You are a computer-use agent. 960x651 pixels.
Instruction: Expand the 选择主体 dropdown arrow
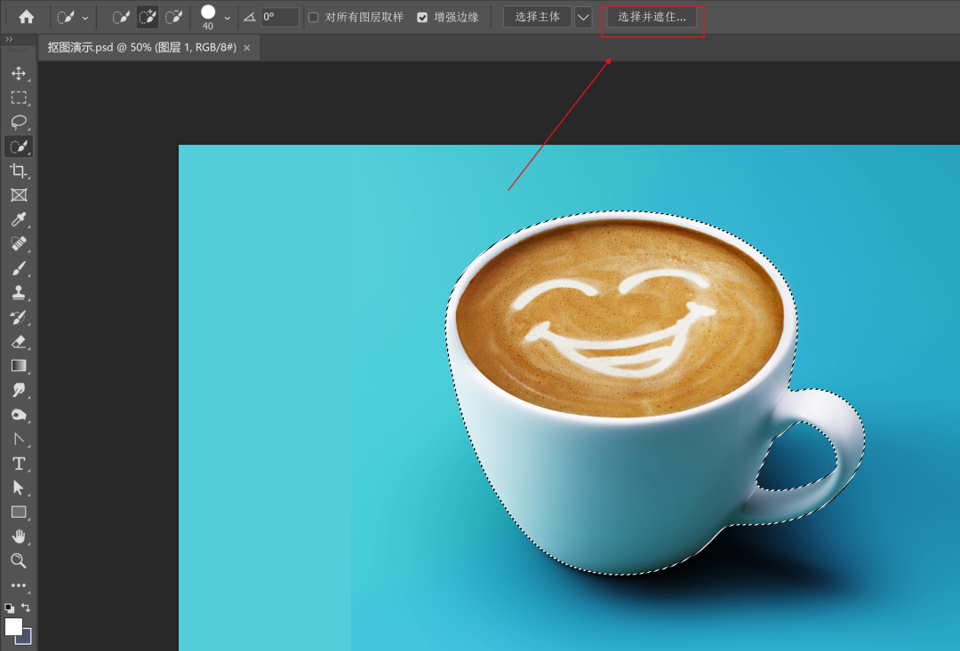coord(583,17)
